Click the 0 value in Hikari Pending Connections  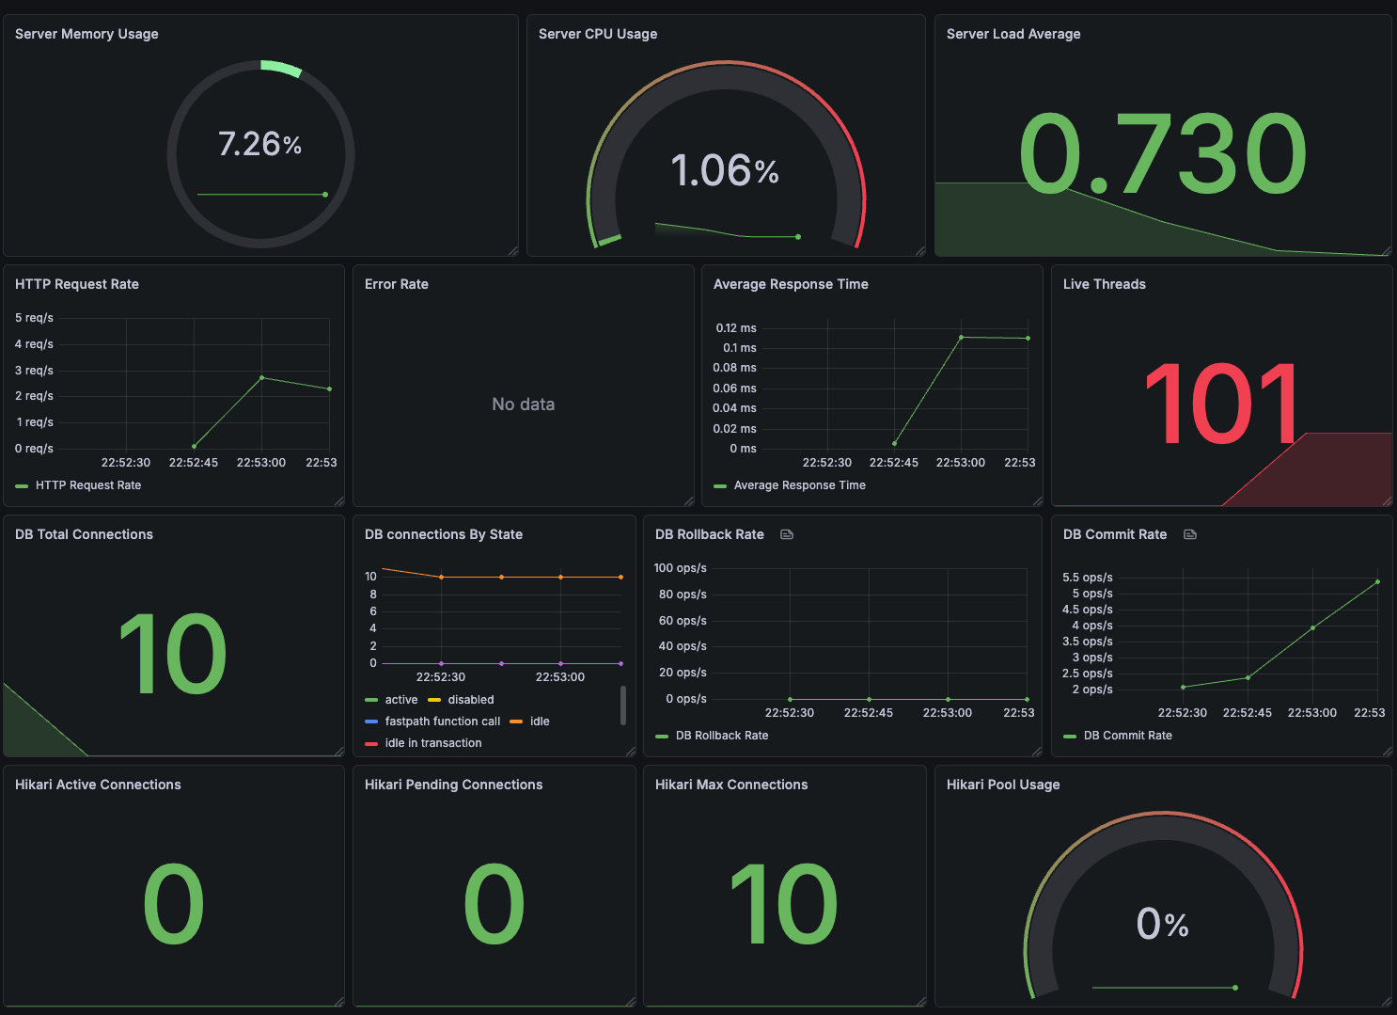(x=494, y=904)
